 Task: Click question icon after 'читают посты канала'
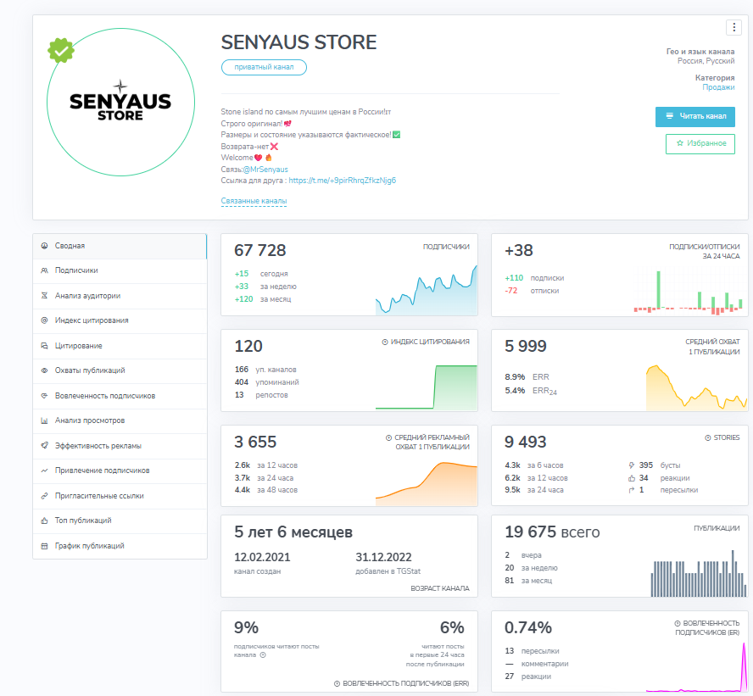pos(263,655)
